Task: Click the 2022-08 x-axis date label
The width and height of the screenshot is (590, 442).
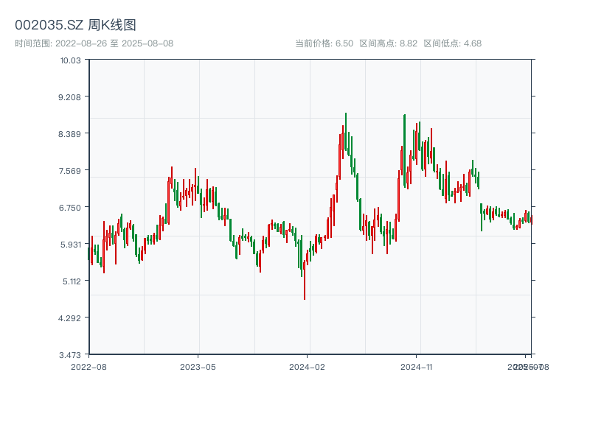Action: click(x=88, y=366)
